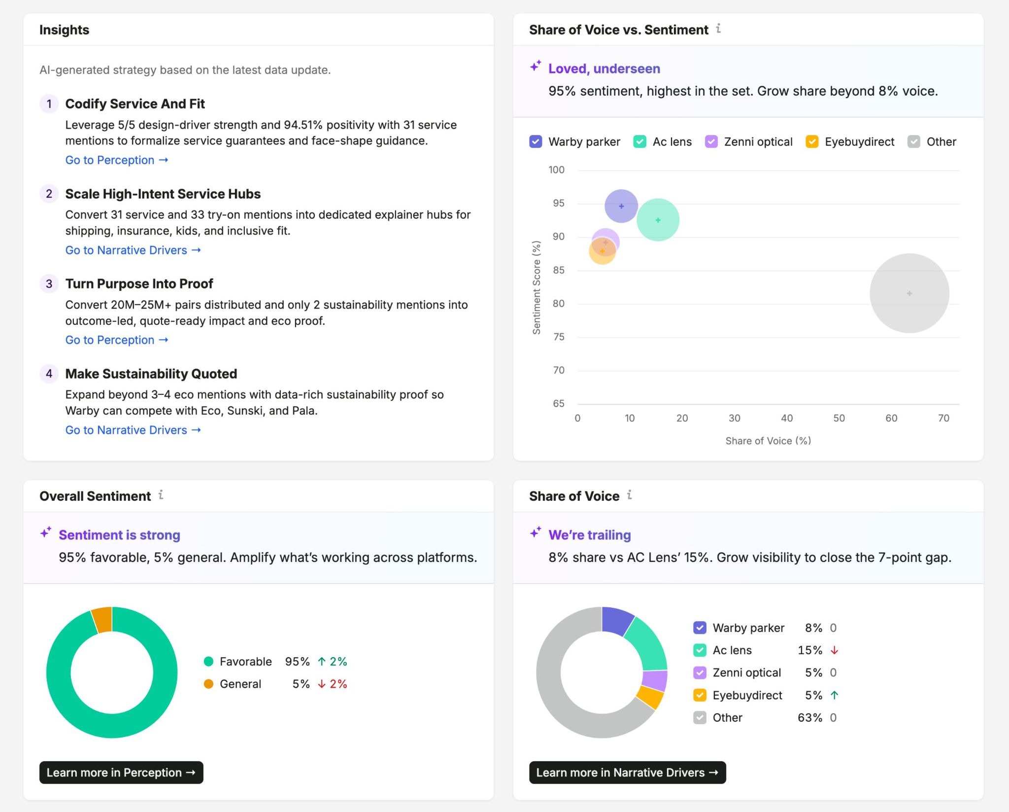Toggle Zenni optical checkbox in scatter chart legend
Viewport: 1009px width, 812px height.
coord(711,141)
